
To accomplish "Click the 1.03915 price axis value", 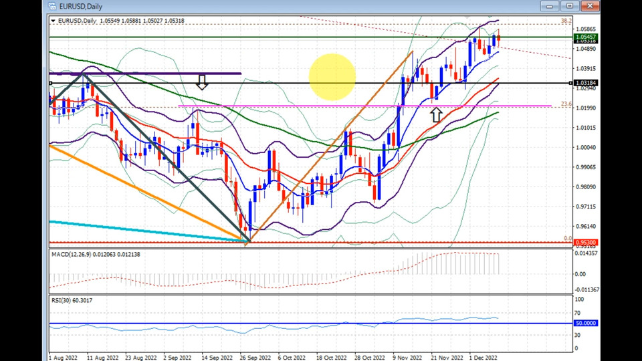I will coord(586,68).
